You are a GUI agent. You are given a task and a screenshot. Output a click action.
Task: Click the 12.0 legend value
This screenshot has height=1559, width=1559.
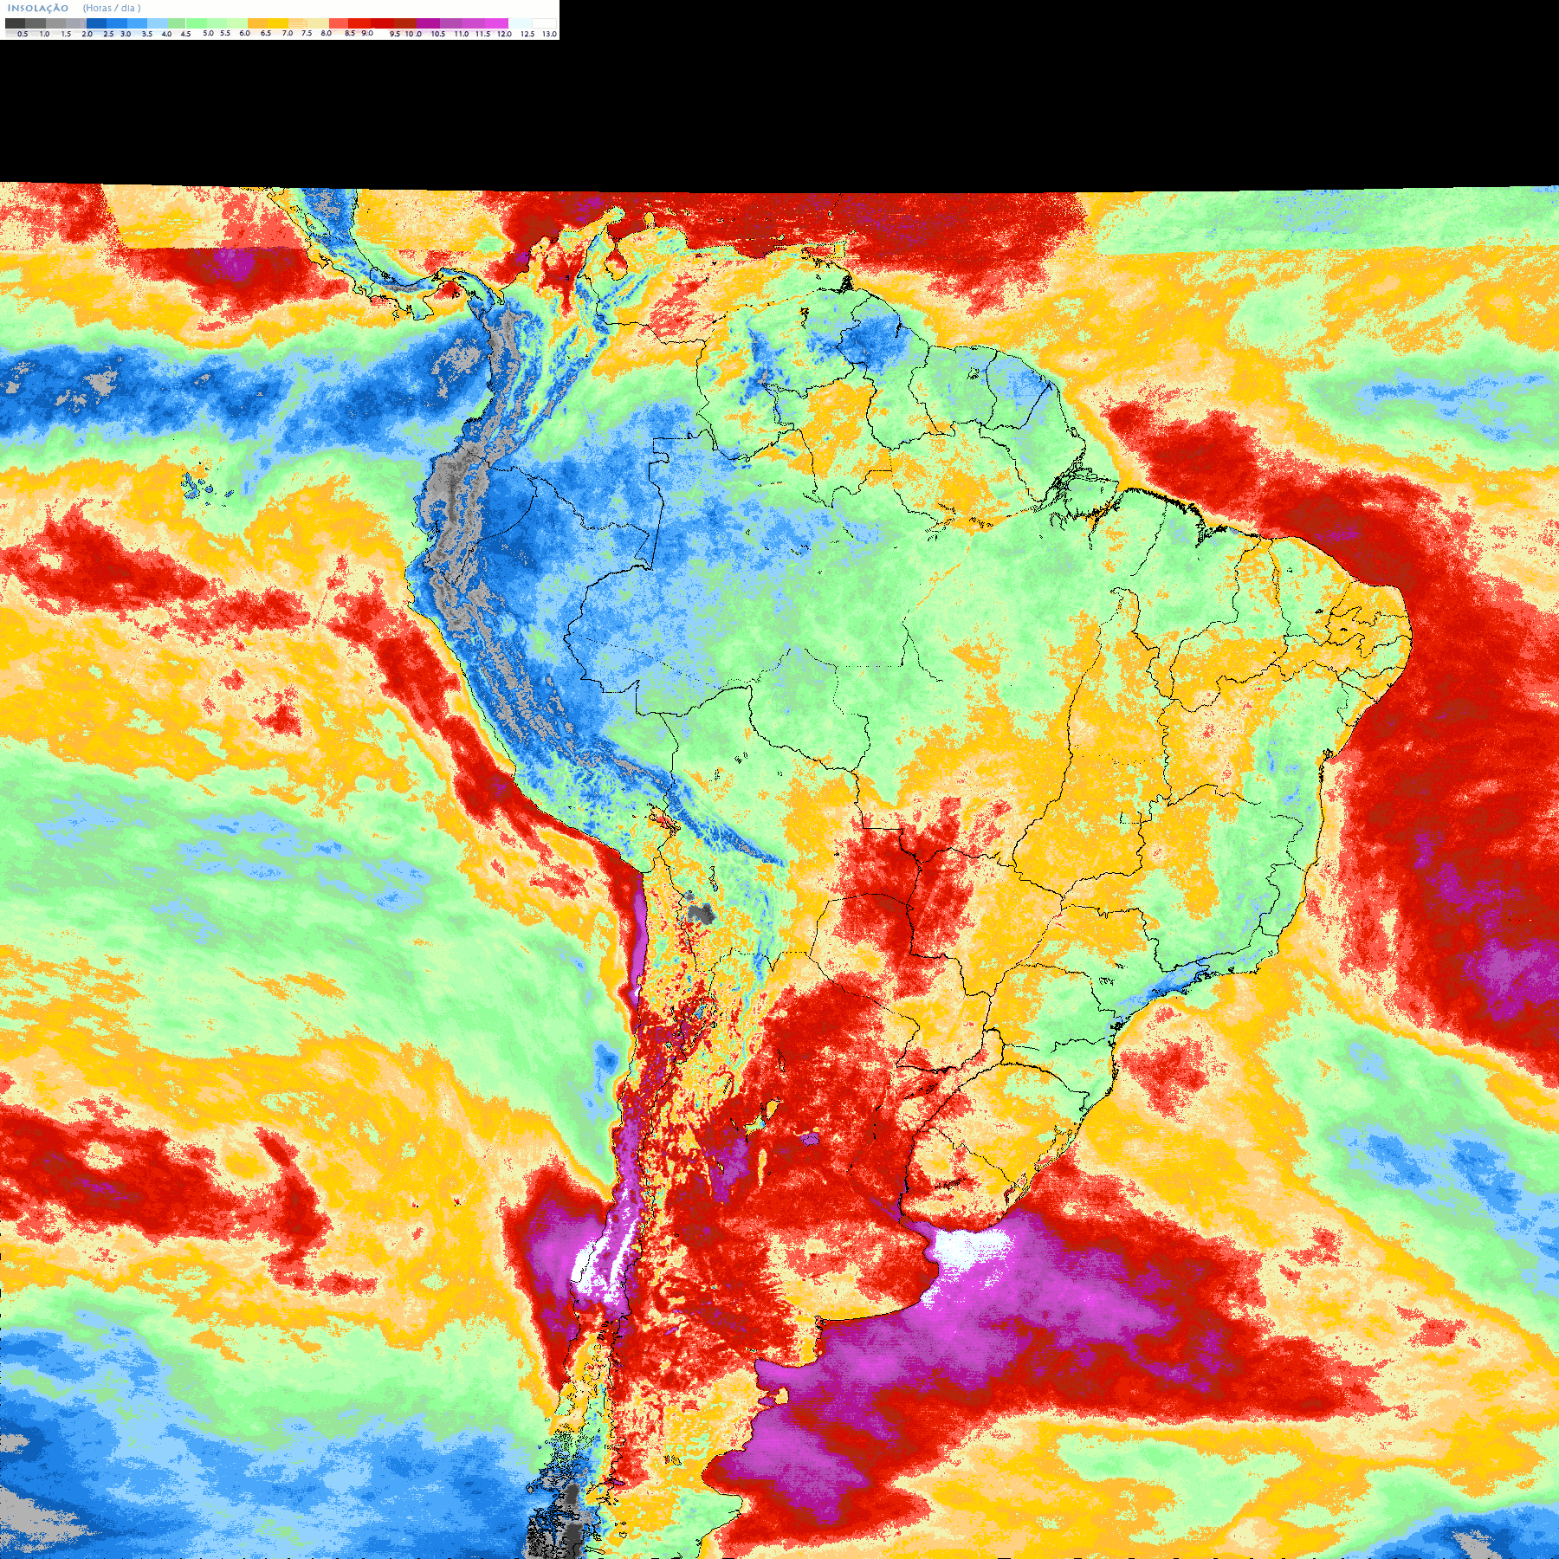(x=504, y=34)
